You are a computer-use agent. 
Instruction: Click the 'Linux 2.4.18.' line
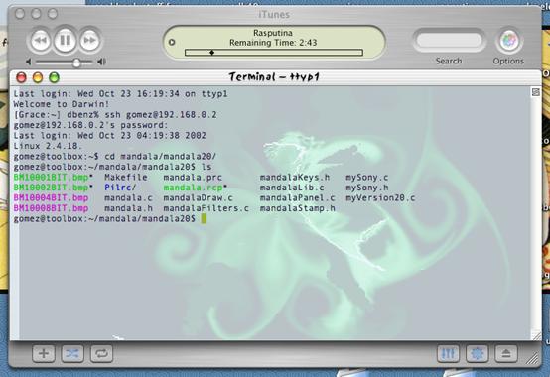pyautogui.click(x=48, y=146)
